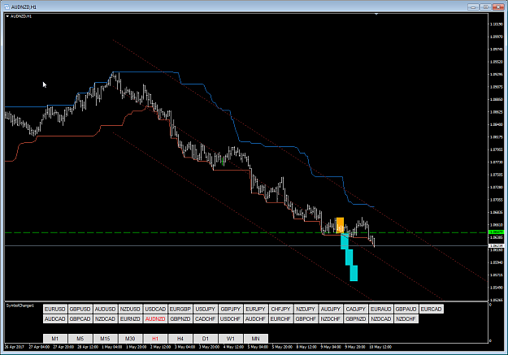Switch chart to AUDUSD

click(x=105, y=309)
